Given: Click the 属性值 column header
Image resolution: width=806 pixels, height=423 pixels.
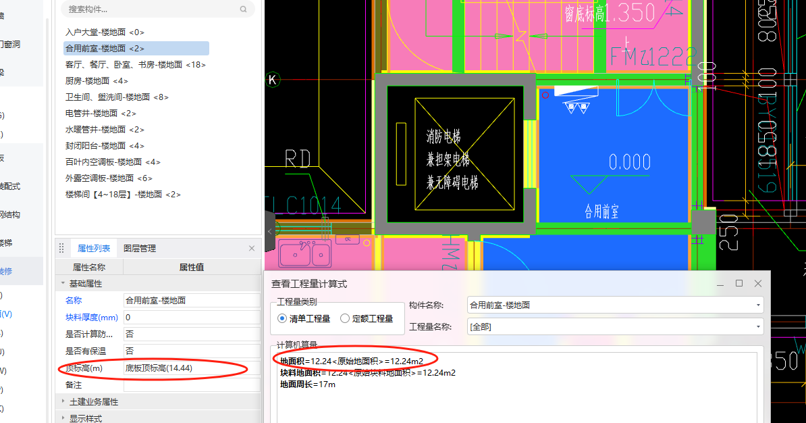Looking at the screenshot, I should (x=192, y=267).
